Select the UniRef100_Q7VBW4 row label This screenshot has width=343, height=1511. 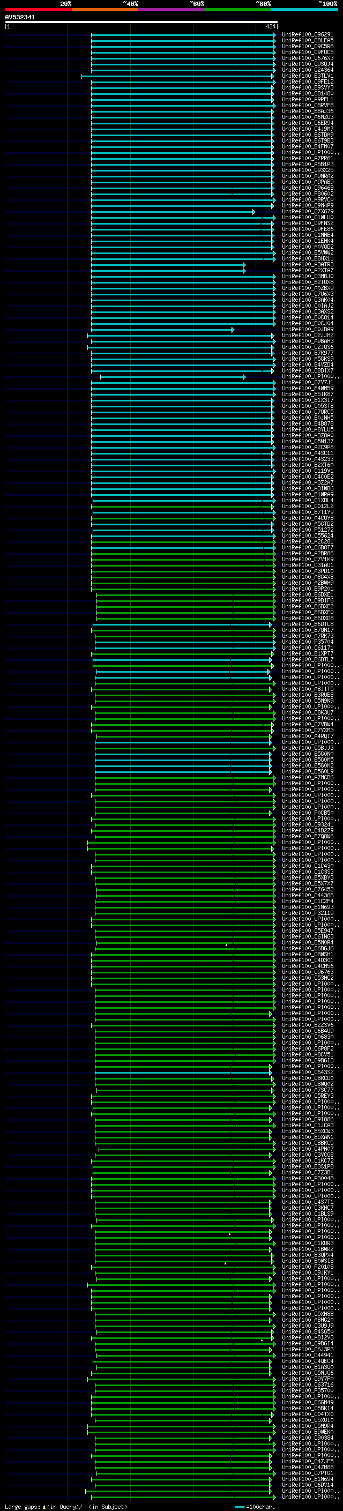point(307,725)
